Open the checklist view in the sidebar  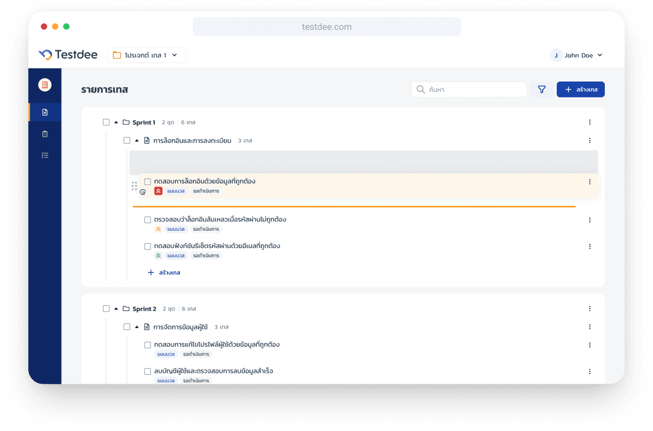coord(45,155)
